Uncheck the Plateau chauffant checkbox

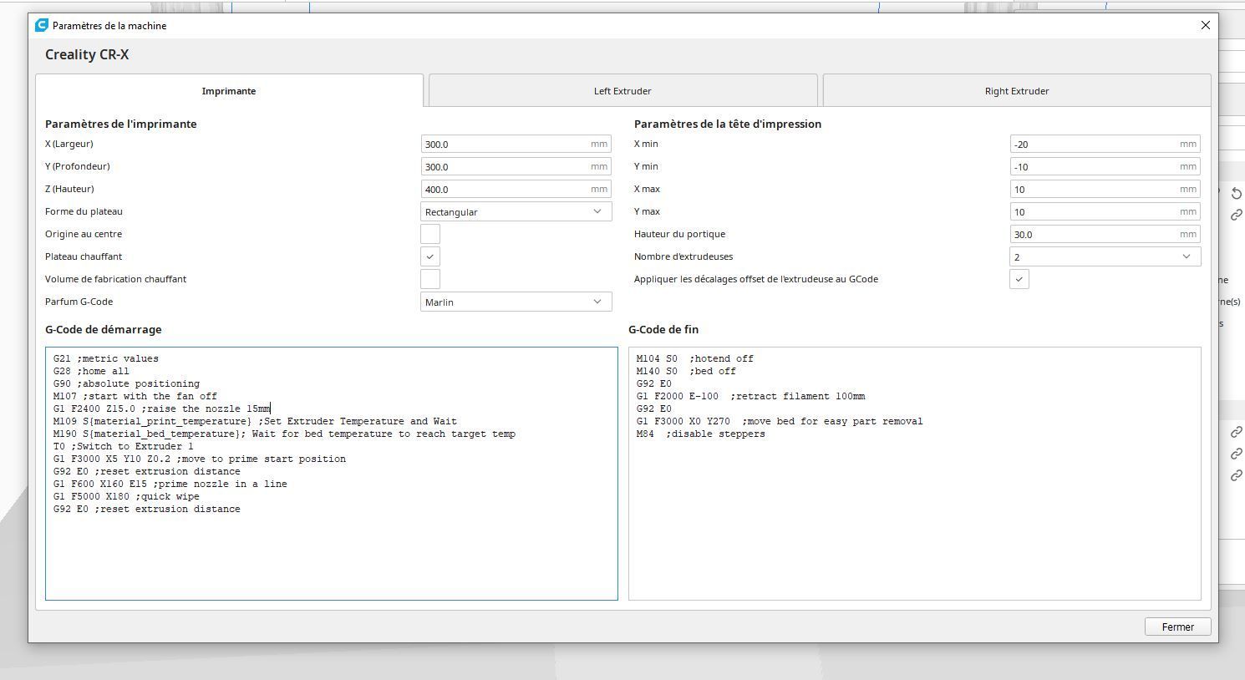coord(430,256)
